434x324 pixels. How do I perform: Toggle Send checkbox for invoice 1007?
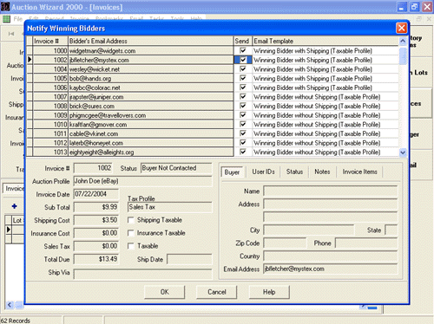click(x=243, y=97)
